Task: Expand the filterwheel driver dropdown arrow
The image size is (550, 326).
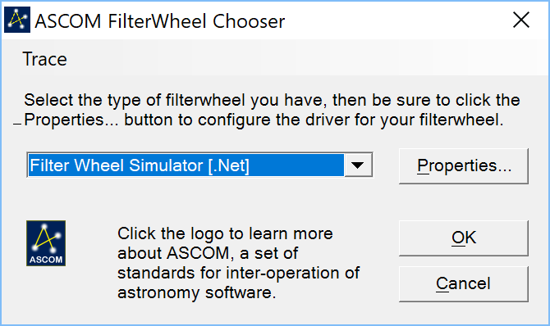Action: coord(358,165)
